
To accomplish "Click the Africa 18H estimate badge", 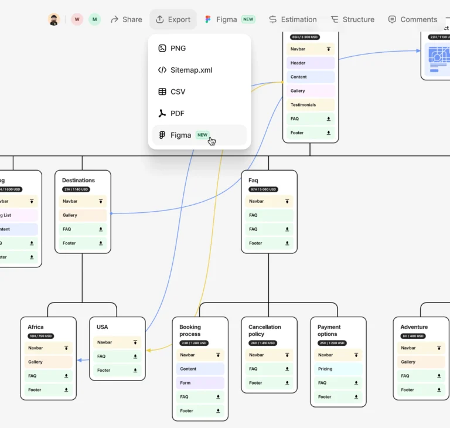I will coord(41,336).
